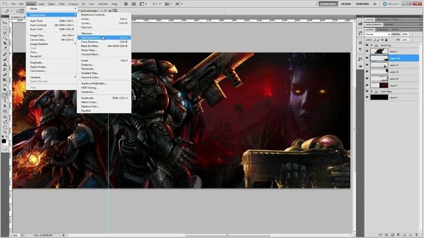Launch Bridge from the application bar
Image resolution: width=424 pixels, height=238 pixels.
[x=126, y=4]
